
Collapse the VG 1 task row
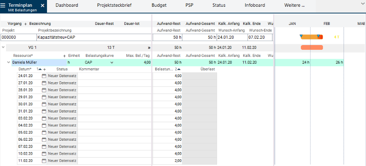[x=3, y=47]
